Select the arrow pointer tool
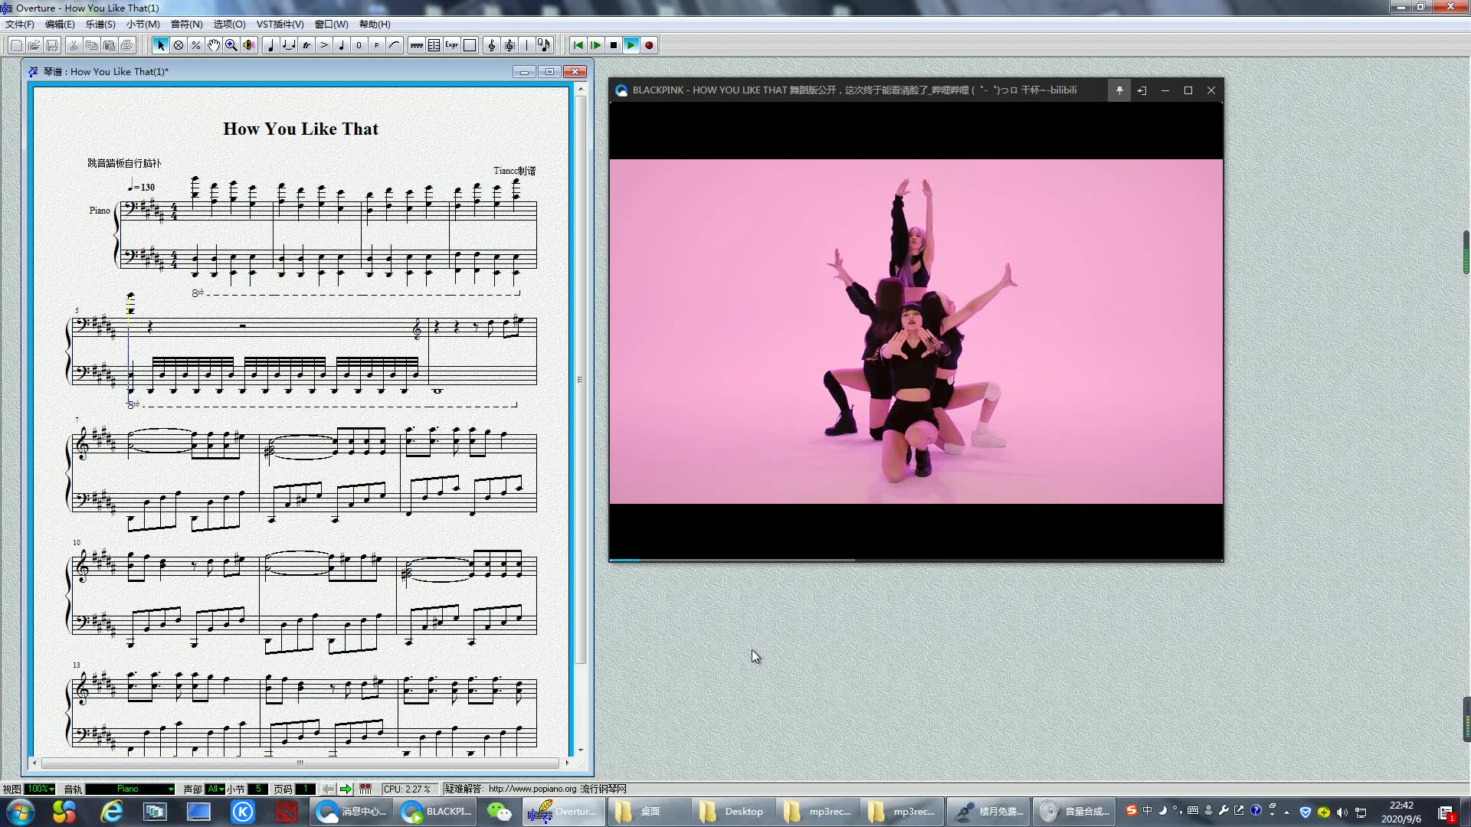1471x827 pixels. coord(160,45)
